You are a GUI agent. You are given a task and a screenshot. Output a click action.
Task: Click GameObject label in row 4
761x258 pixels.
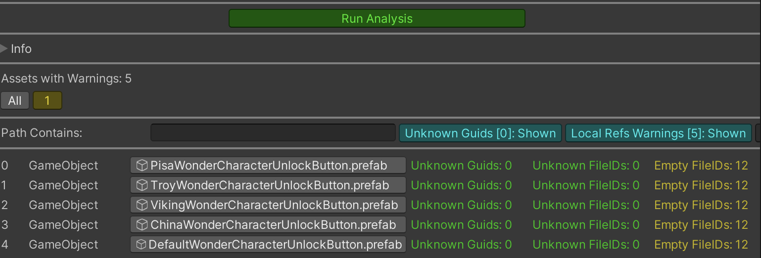coord(64,245)
